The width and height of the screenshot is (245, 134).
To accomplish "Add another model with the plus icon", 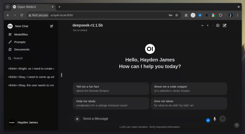I will (207, 26).
